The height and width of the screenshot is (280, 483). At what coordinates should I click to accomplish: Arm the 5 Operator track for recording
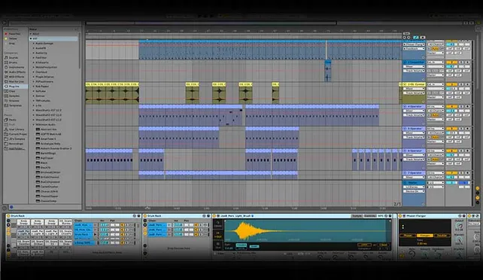467,129
